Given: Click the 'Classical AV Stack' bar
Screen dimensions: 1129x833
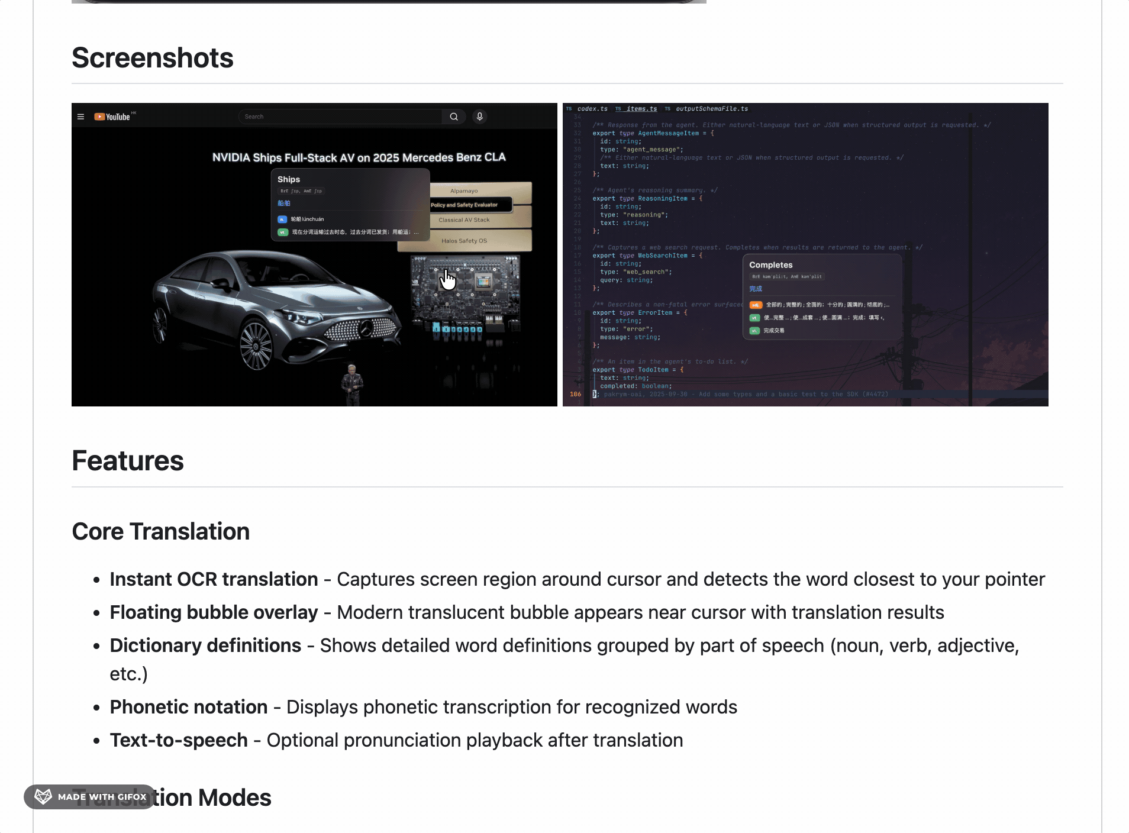Looking at the screenshot, I should tap(464, 220).
